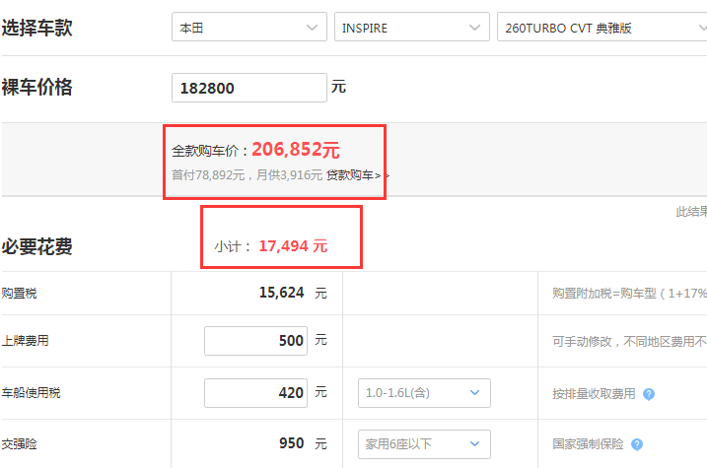Screen dimensions: 707x468
Task: Open the 本田 brand dropdown
Action: point(248,27)
